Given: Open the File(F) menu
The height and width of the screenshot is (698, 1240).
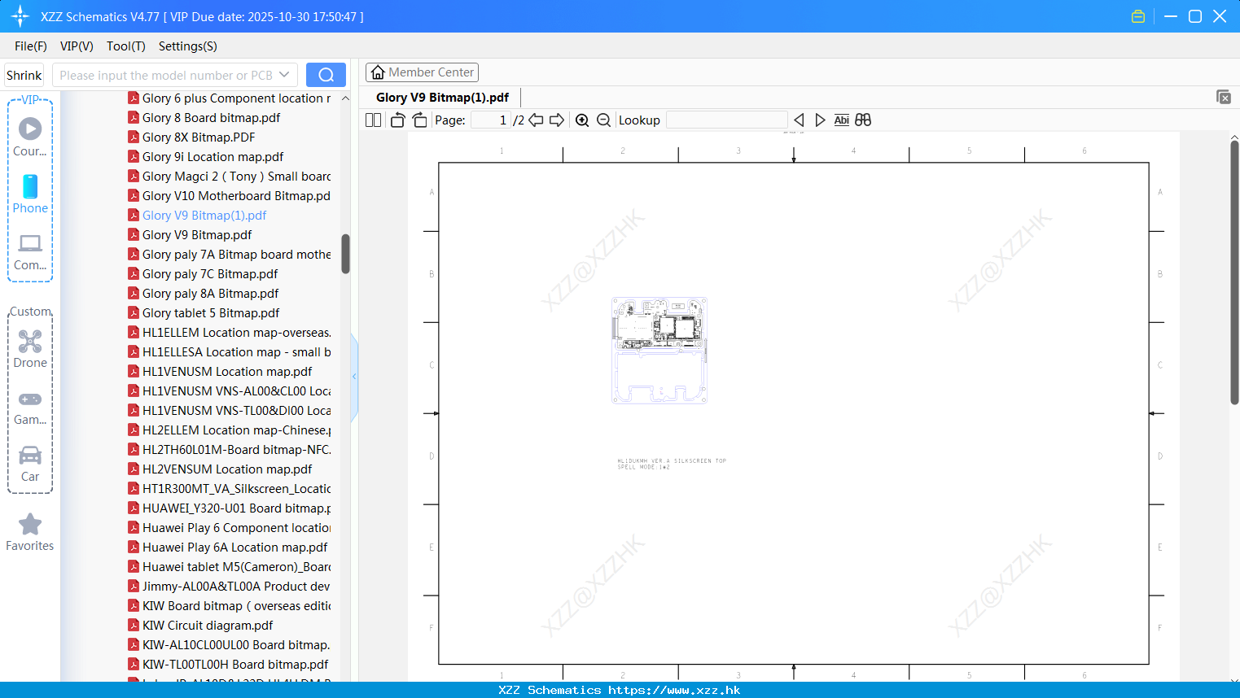Looking at the screenshot, I should click(31, 46).
